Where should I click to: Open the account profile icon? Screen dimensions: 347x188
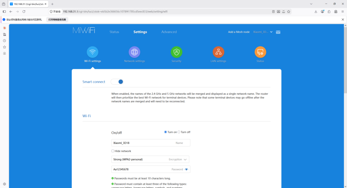click(x=323, y=12)
